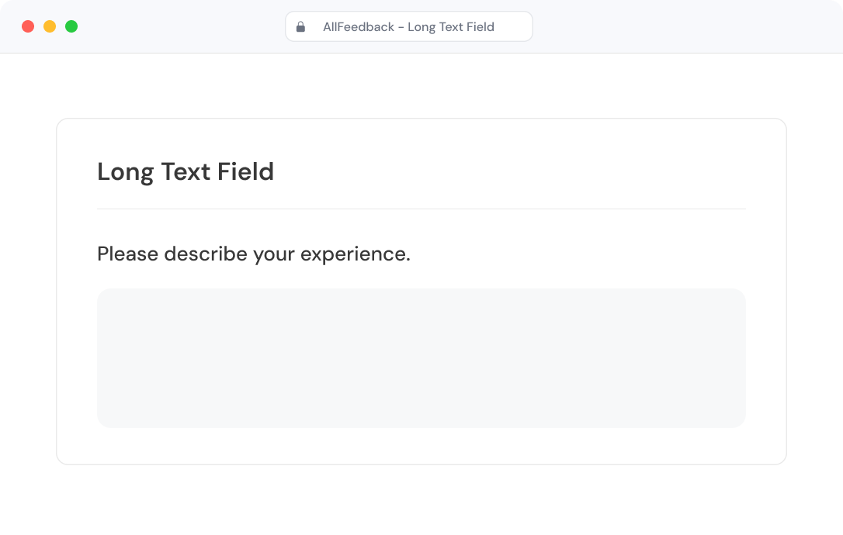Select the AllFeedback - Long Text Field address bar
The width and height of the screenshot is (843, 535).
[408, 26]
